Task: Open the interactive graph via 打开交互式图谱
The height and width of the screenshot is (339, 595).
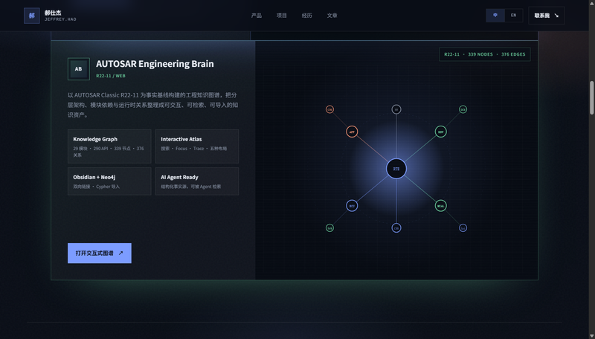Action: 100,254
